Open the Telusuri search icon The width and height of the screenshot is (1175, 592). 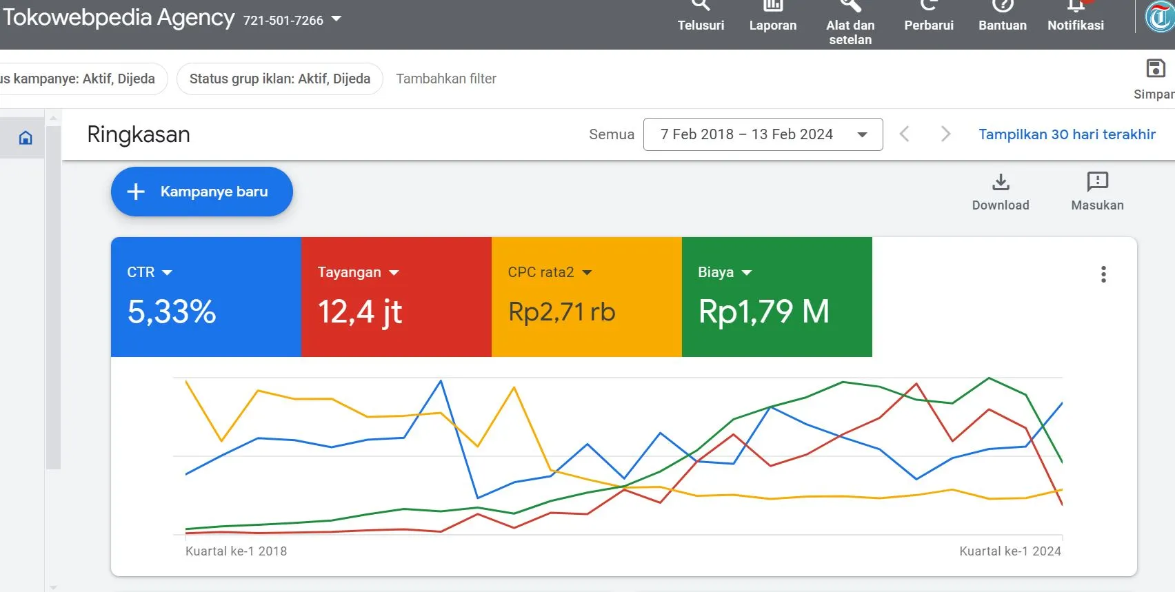[701, 7]
